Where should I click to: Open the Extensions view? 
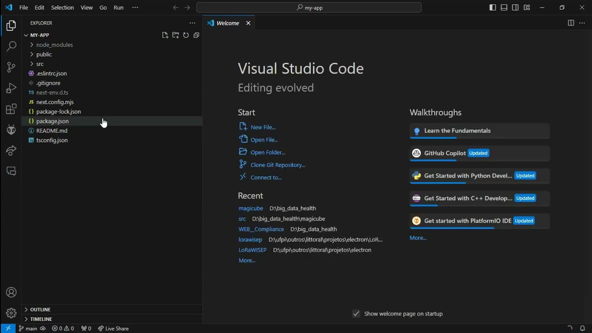[x=11, y=109]
